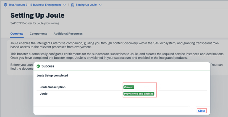Select the Joule row label

tap(44, 94)
